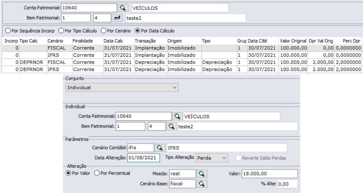Click Implantação cell in the FISCAL row
Viewport: 363px width, 193px height.
click(150, 48)
